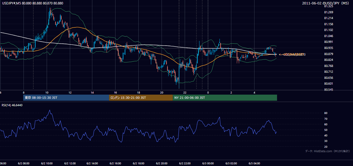Open the HistData.com data source credit
Viewport: 353px width, 166px height.
(327, 151)
